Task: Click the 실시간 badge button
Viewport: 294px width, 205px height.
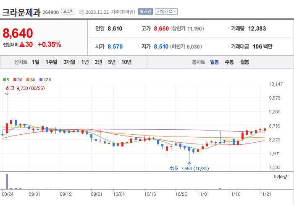Action: click(x=145, y=12)
